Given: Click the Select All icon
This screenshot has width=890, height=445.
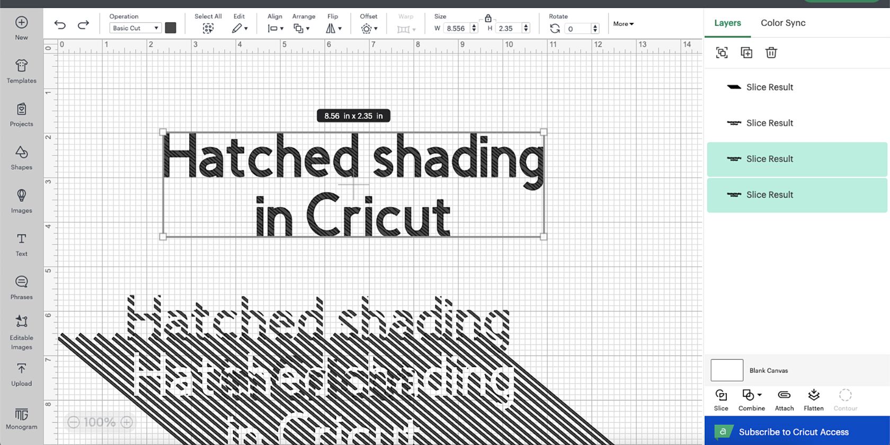Looking at the screenshot, I should 208,29.
